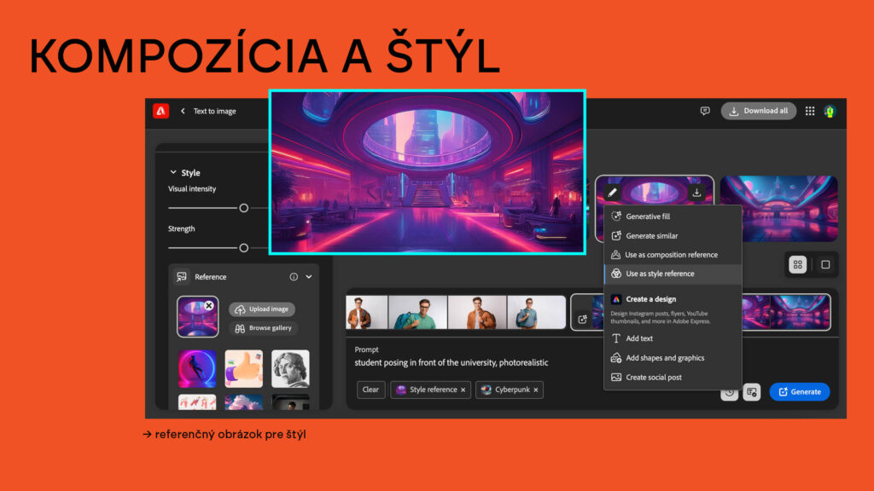Choose Add text from the menu

coord(673,338)
